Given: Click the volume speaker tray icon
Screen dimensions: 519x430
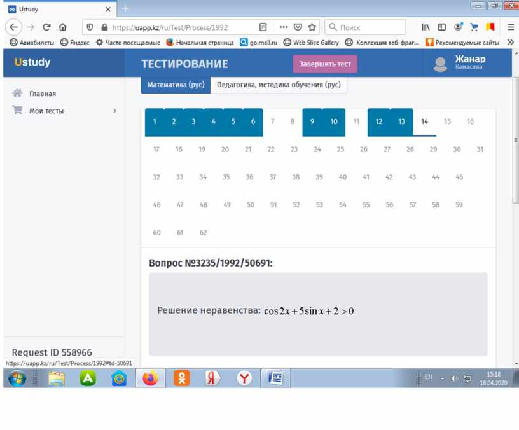Looking at the screenshot, I should (455, 378).
